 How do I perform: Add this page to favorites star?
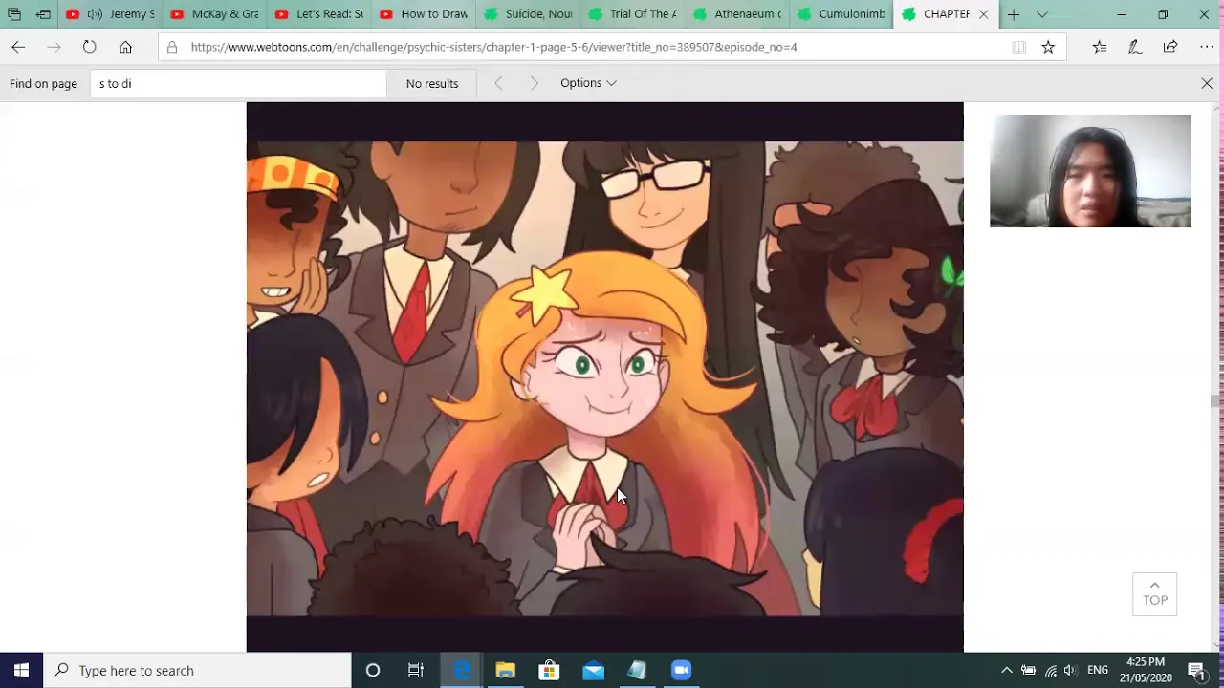(x=1048, y=47)
